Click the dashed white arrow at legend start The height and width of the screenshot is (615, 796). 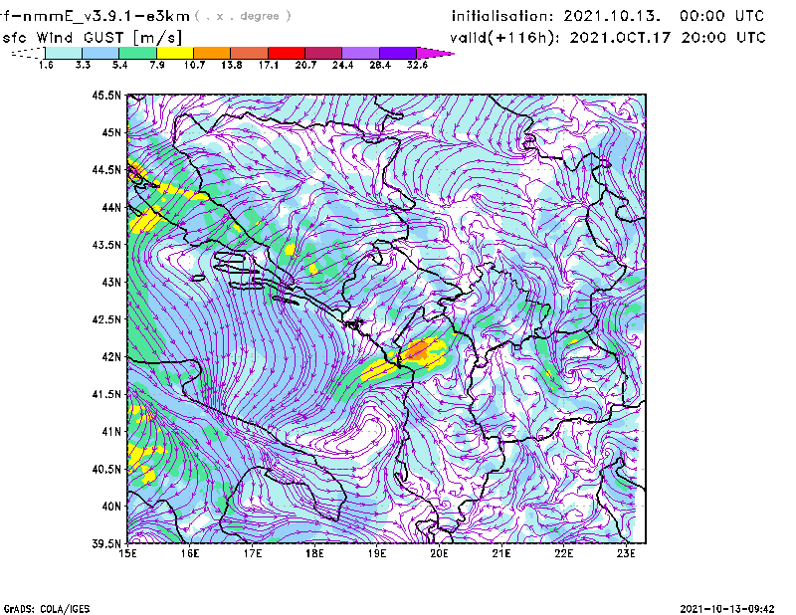tap(28, 53)
